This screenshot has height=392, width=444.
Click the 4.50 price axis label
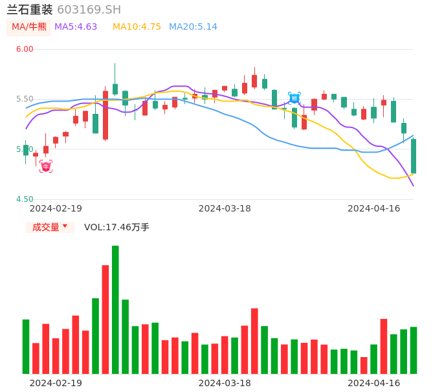25,199
